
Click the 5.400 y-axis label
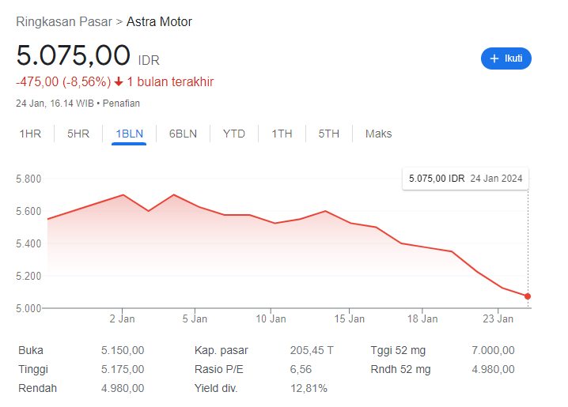pyautogui.click(x=28, y=243)
